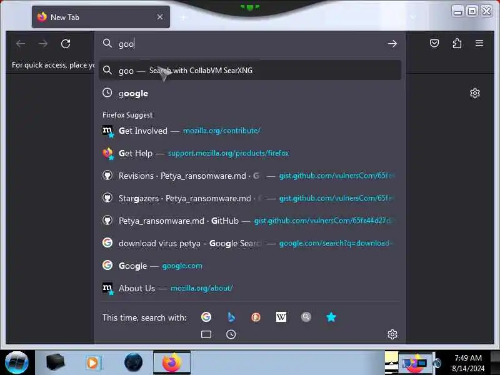Search this time with Bing icon
Image resolution: width=500 pixels, height=375 pixels.
[x=231, y=317]
